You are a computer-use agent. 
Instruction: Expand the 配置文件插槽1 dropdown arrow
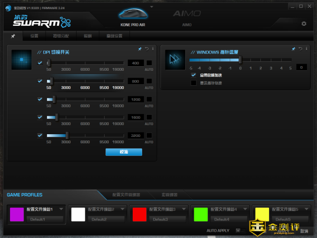pyautogui.click(x=61, y=209)
